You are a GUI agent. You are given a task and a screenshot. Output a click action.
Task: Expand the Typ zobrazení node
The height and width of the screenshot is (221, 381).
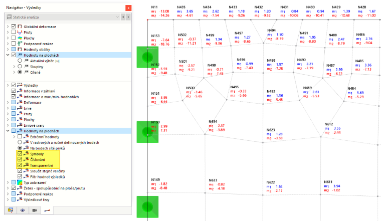tap(8, 182)
